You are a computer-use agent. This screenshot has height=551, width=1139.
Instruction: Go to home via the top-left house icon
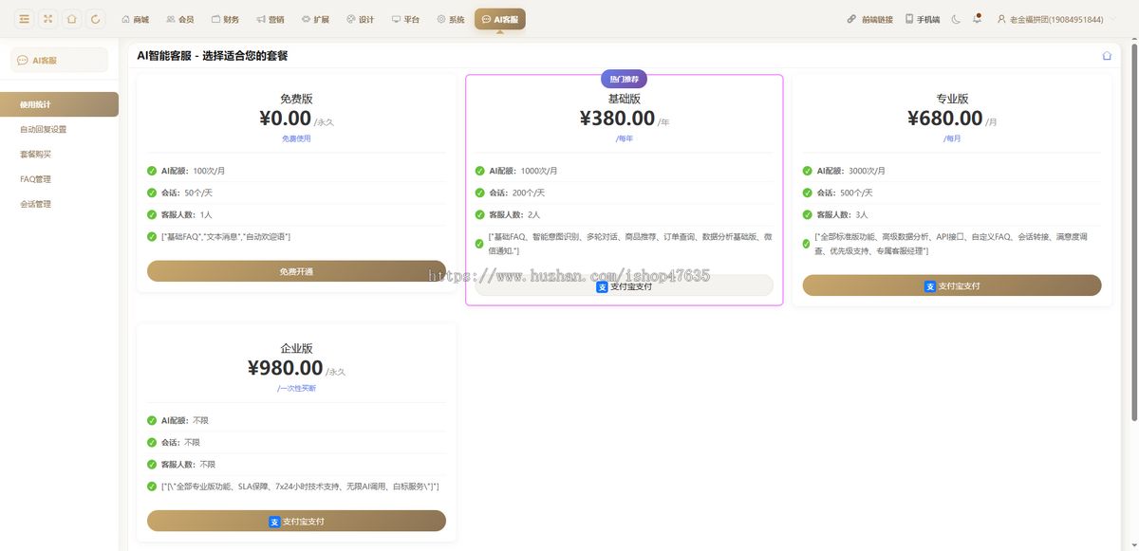(x=71, y=19)
